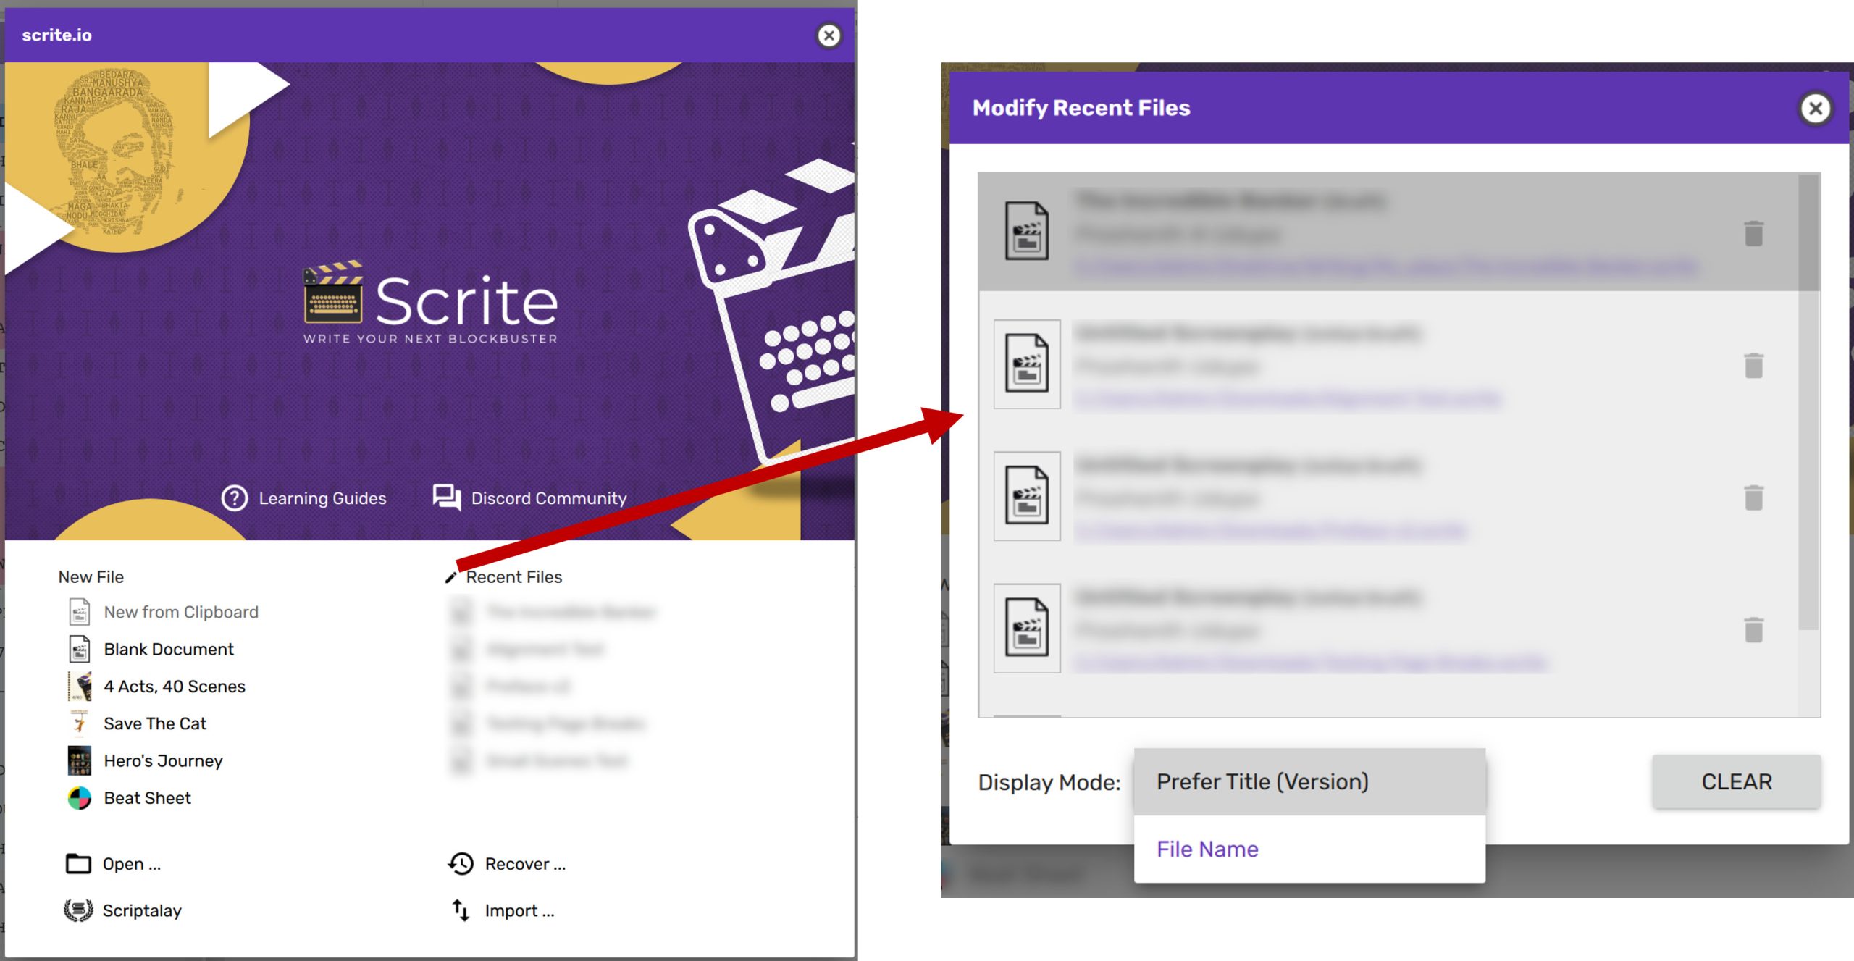The height and width of the screenshot is (961, 1854).
Task: Close the scrite.io home screen window
Action: click(x=829, y=35)
